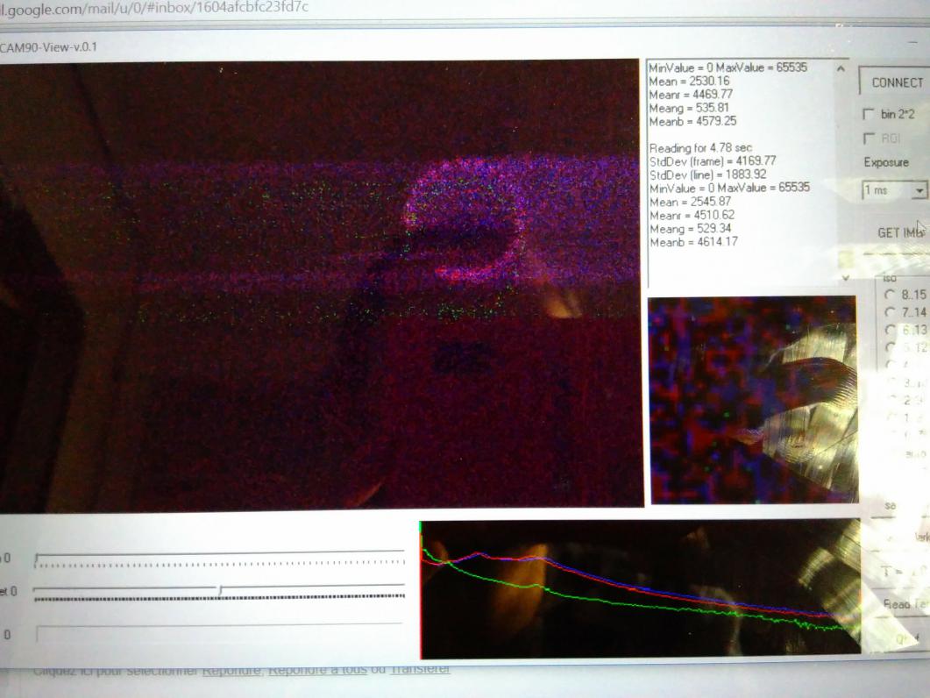The image size is (930, 698).
Task: Click the zoomed pixel preview thumbnail
Action: (753, 400)
